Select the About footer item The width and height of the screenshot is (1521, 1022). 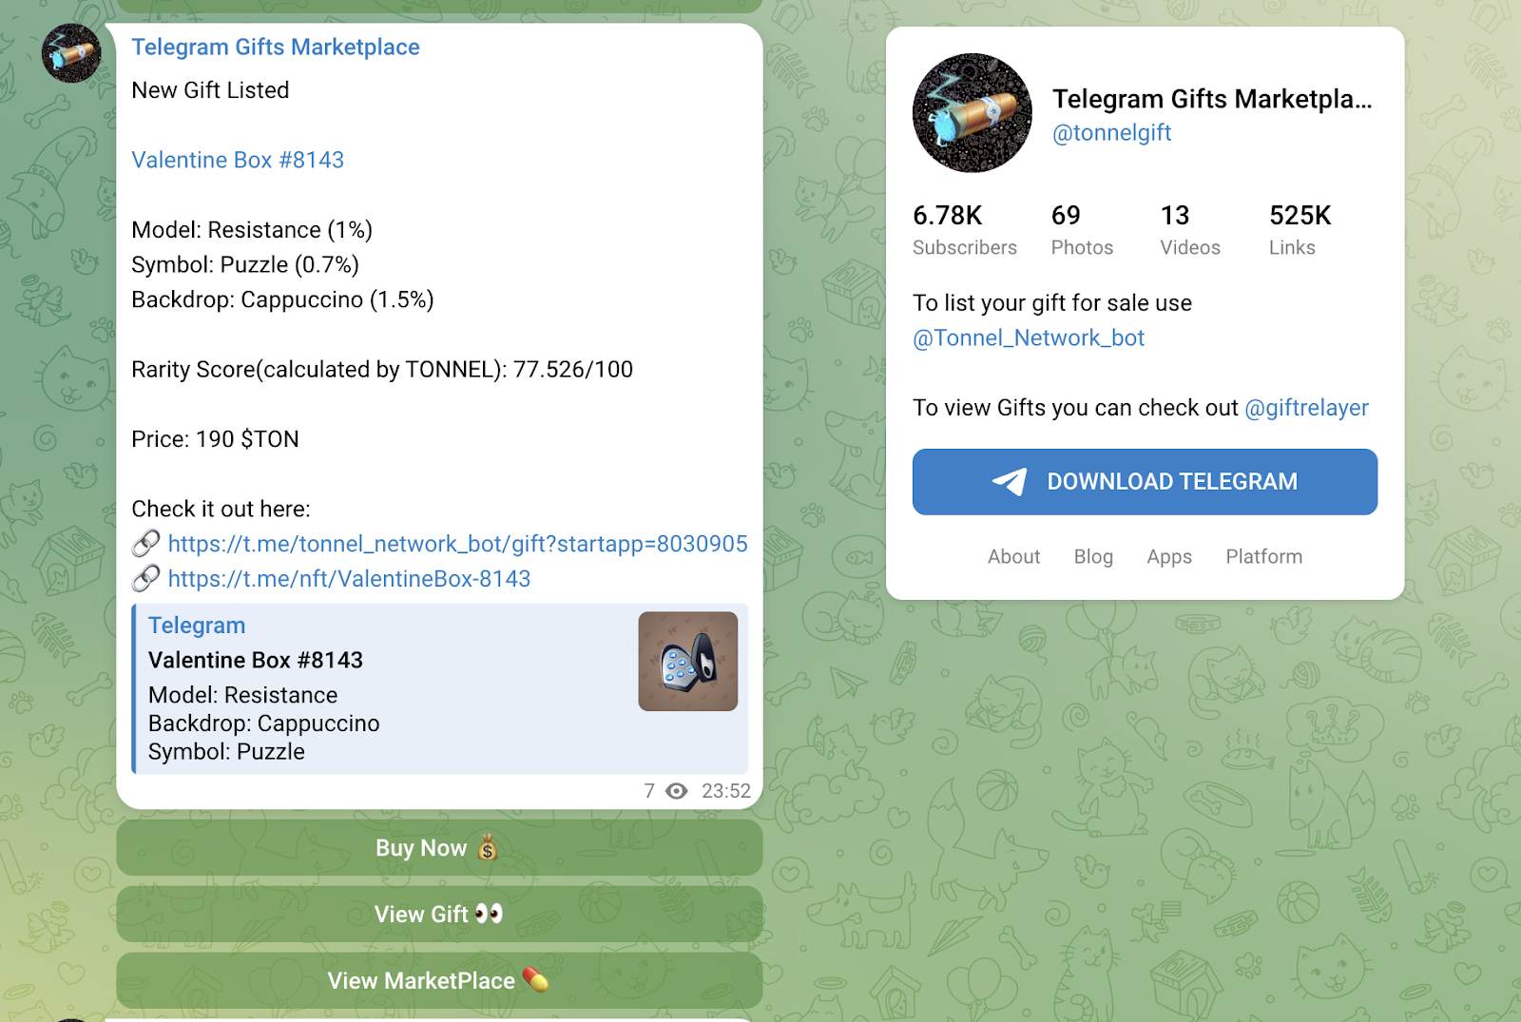(1013, 557)
